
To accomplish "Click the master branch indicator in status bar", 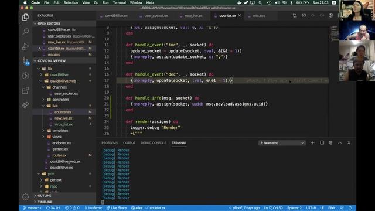I will 32,208.
